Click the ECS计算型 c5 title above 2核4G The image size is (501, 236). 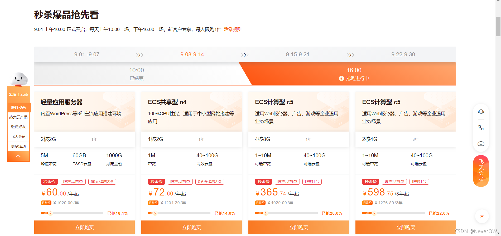381,102
